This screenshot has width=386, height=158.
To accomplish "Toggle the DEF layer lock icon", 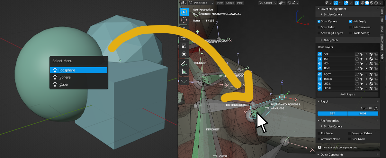I will click(x=376, y=54).
